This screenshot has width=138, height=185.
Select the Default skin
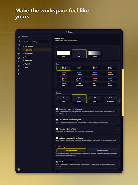tap(64, 68)
